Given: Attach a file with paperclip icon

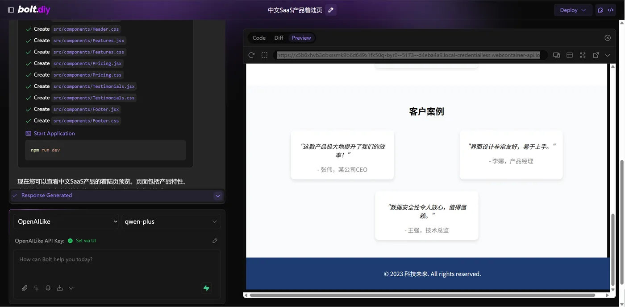Looking at the screenshot, I should [25, 288].
